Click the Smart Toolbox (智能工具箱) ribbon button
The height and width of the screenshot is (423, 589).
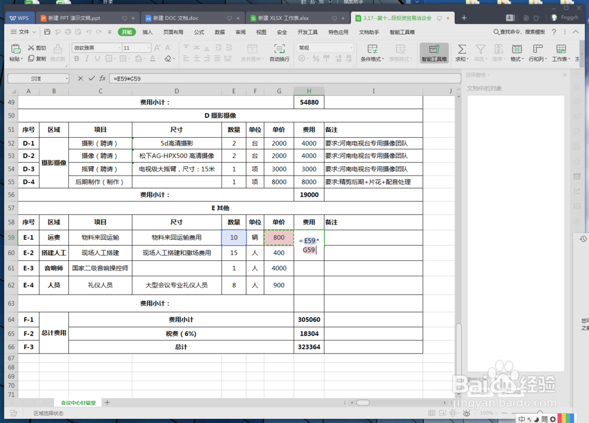pyautogui.click(x=434, y=53)
